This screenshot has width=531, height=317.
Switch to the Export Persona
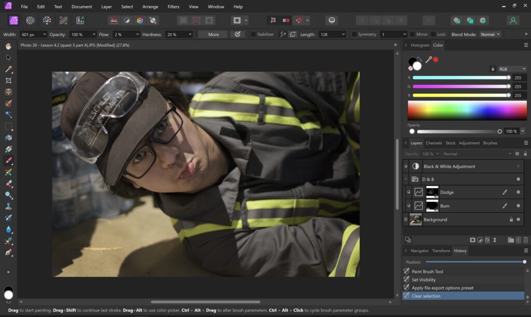click(80, 21)
